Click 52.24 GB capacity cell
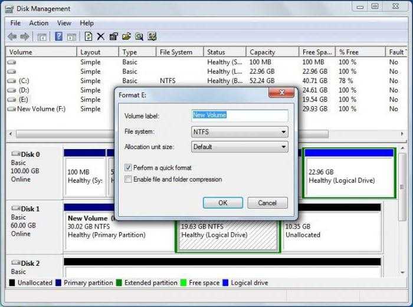The image size is (413, 307). coord(262,81)
